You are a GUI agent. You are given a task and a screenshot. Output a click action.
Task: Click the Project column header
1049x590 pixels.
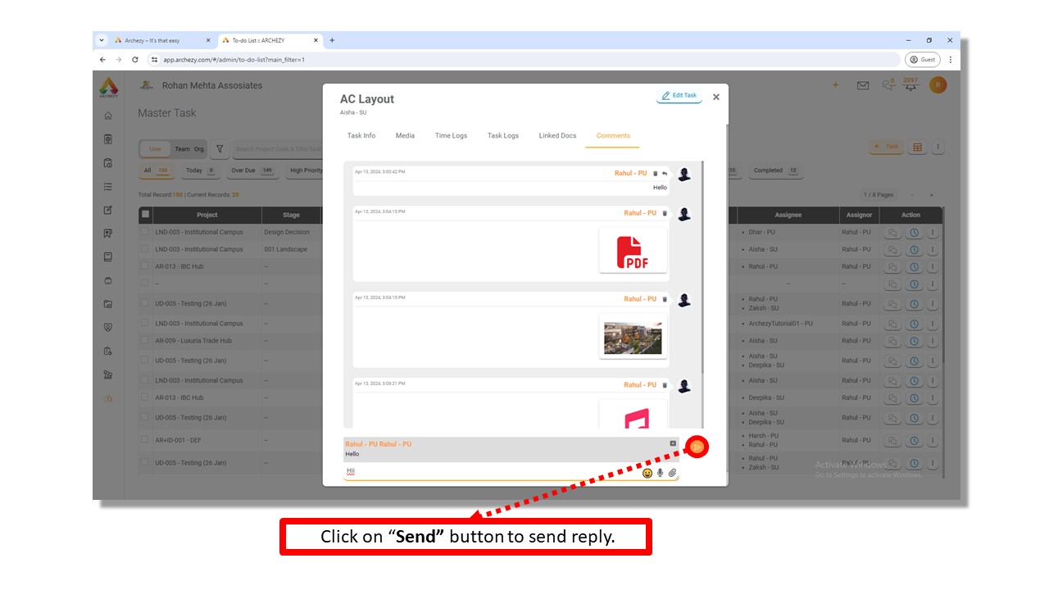(x=207, y=215)
